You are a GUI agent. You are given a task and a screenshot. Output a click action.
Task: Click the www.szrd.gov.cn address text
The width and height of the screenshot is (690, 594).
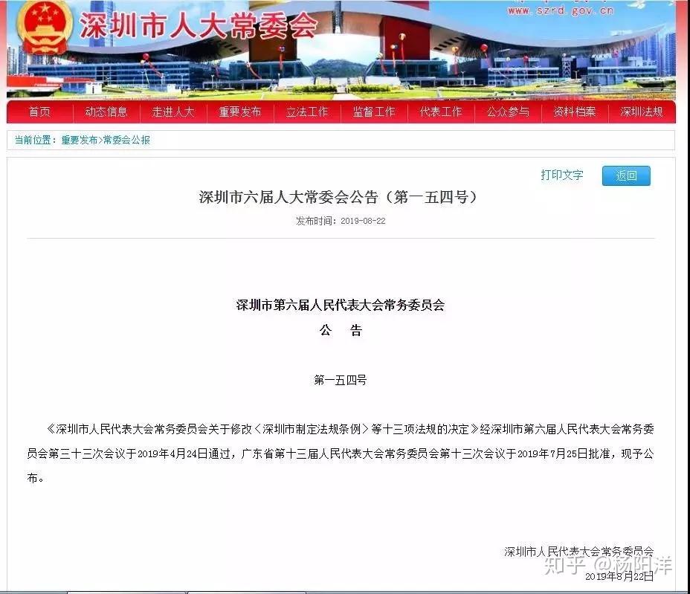coord(560,10)
